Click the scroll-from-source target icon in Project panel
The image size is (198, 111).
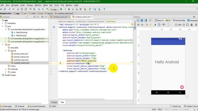pos(34,17)
